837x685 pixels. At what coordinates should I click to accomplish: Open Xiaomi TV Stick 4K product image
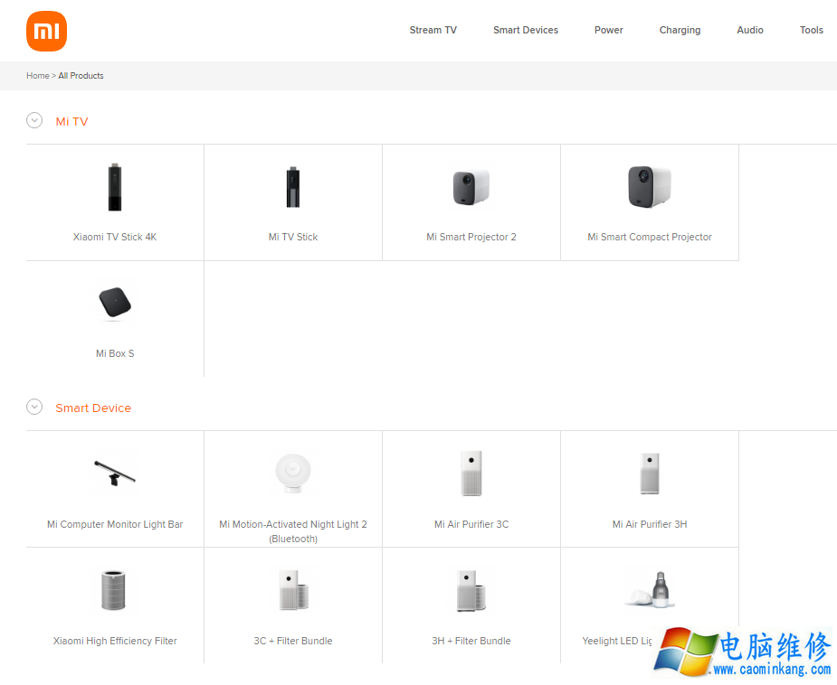115,187
